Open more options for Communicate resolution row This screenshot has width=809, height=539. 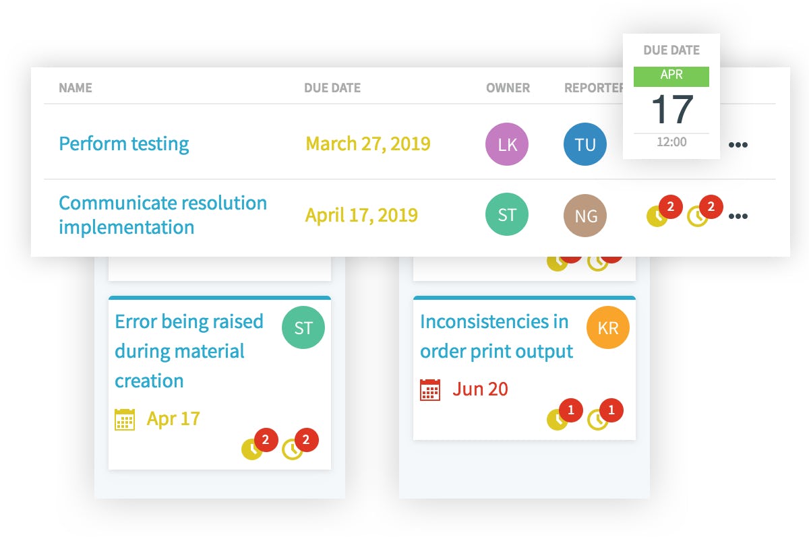[738, 217]
